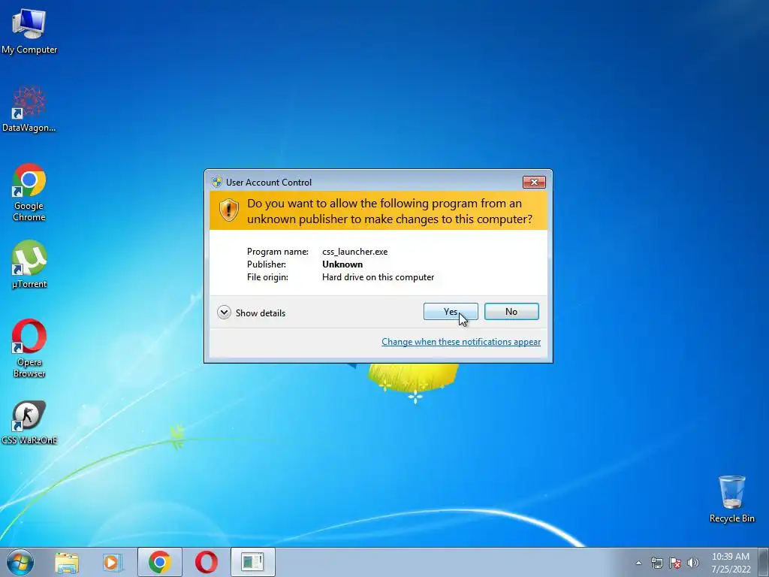Open Change when these notifications appear link
The width and height of the screenshot is (769, 577).
point(461,342)
